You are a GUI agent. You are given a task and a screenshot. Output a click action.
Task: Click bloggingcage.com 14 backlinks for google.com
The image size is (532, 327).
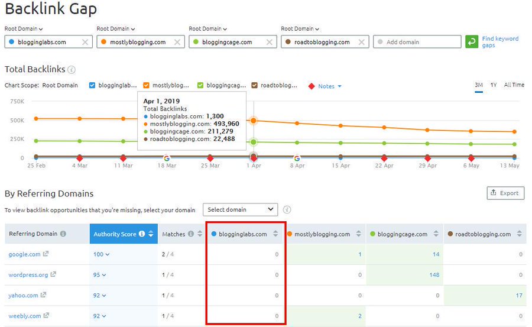click(x=436, y=254)
